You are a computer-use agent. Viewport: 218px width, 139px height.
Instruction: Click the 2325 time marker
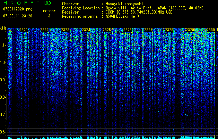(107, 30)
